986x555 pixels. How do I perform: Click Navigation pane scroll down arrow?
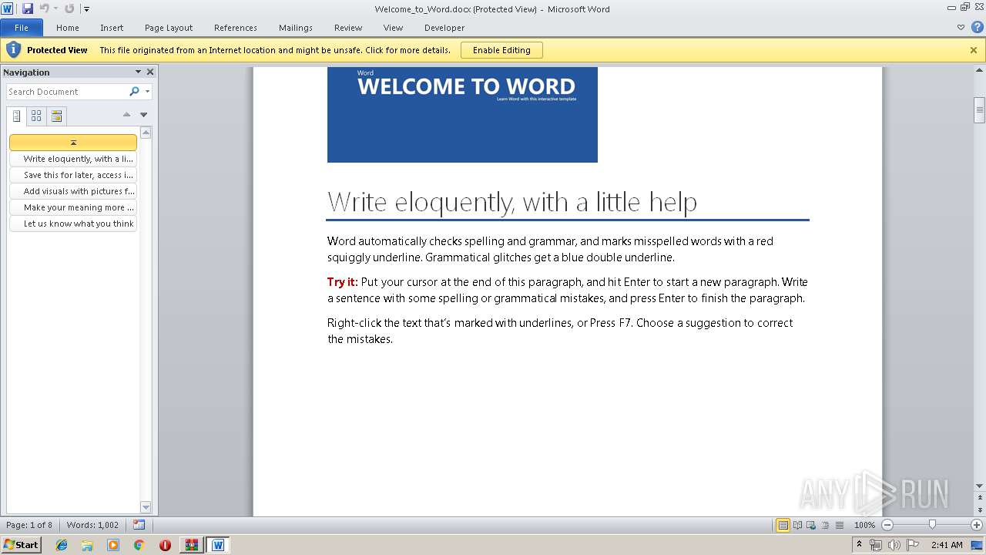click(x=146, y=506)
